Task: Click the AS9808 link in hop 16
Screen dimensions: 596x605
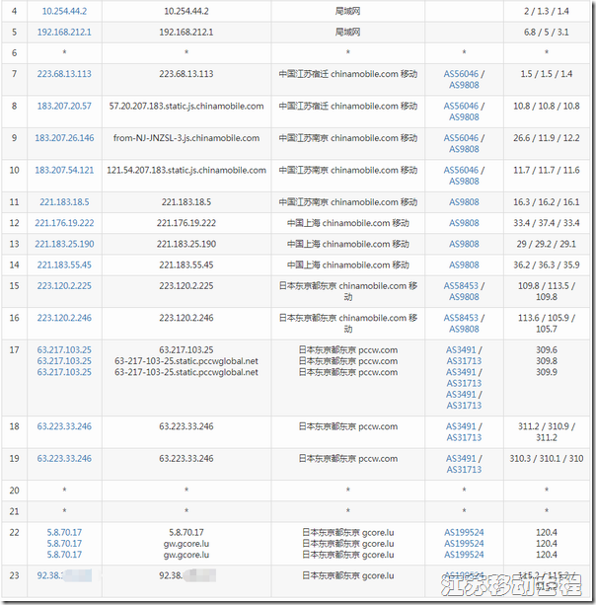Action: (464, 329)
